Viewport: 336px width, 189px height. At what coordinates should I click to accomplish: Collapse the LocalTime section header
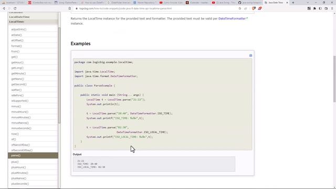pos(33,22)
